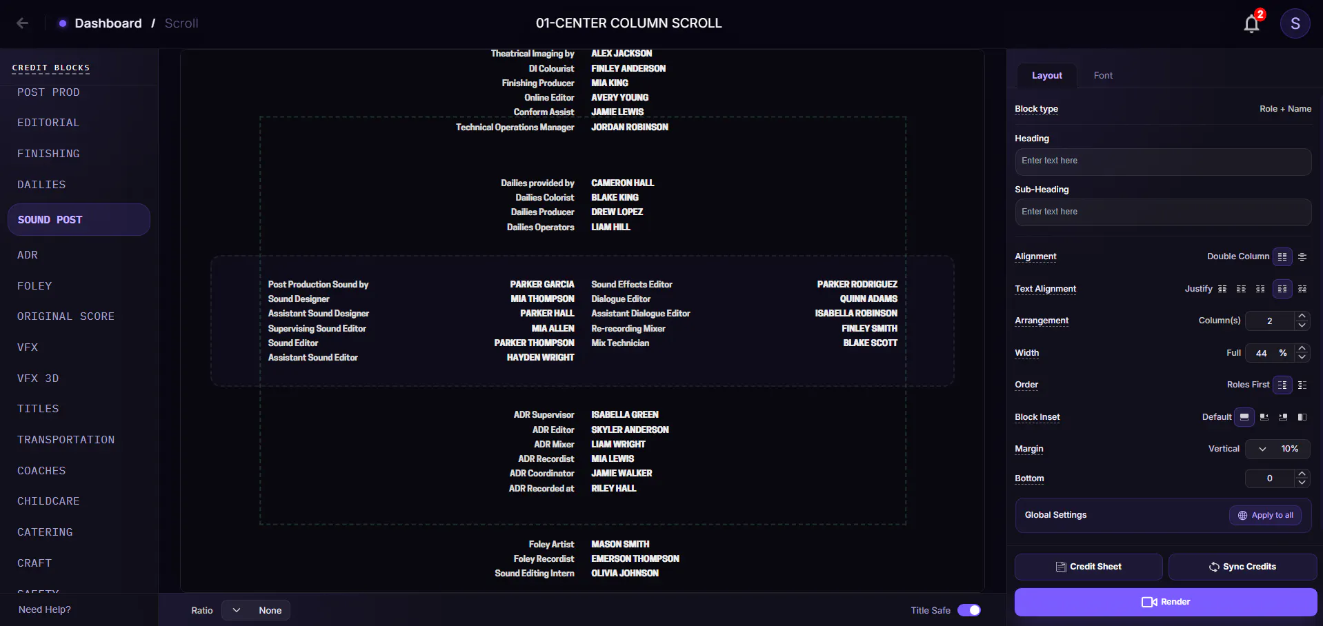Choose the second Text Alignment option icon

(x=1241, y=289)
